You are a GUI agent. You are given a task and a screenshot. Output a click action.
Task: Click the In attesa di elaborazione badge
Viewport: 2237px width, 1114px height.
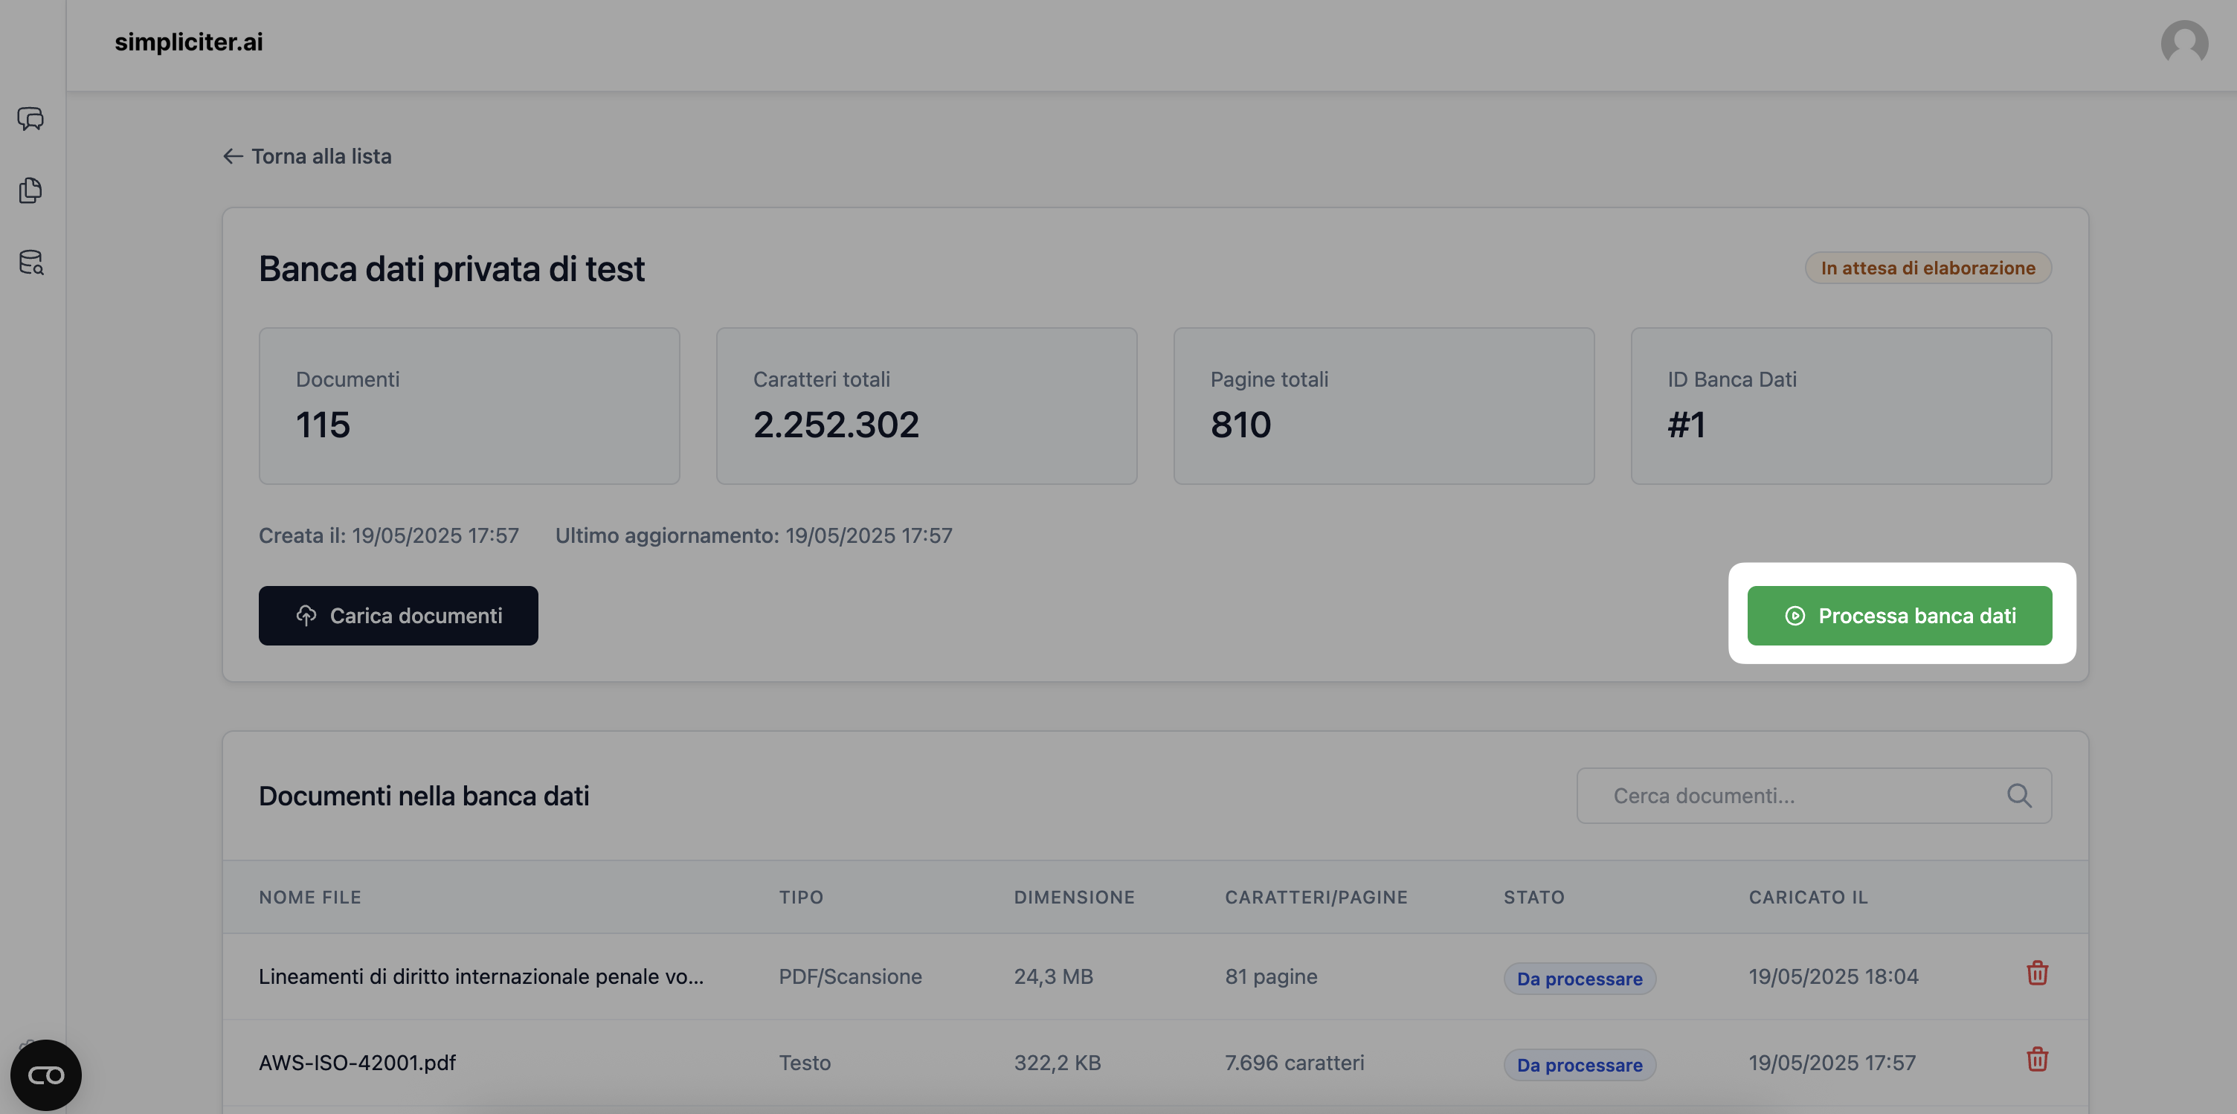click(1927, 268)
